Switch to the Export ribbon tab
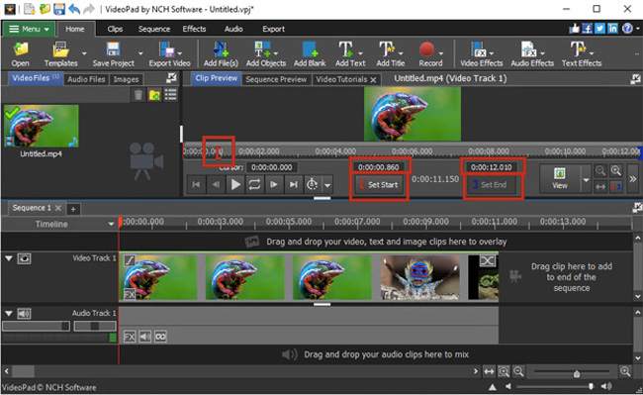 click(273, 29)
